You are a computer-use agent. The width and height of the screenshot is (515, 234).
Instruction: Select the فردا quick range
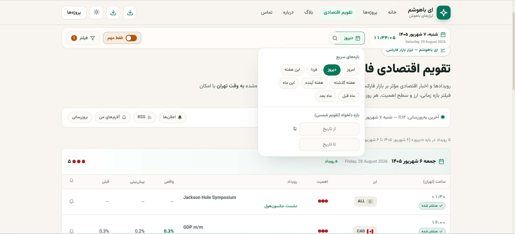314,70
